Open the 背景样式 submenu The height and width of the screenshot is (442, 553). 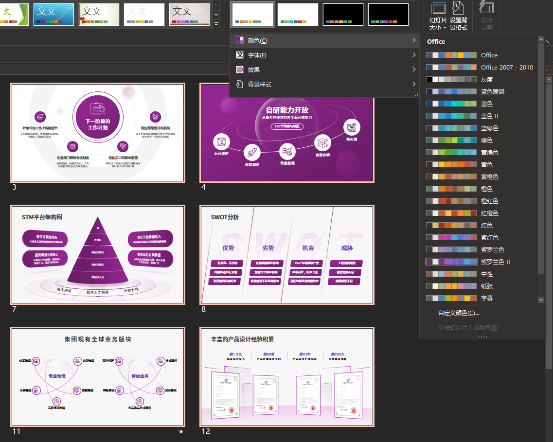click(324, 84)
